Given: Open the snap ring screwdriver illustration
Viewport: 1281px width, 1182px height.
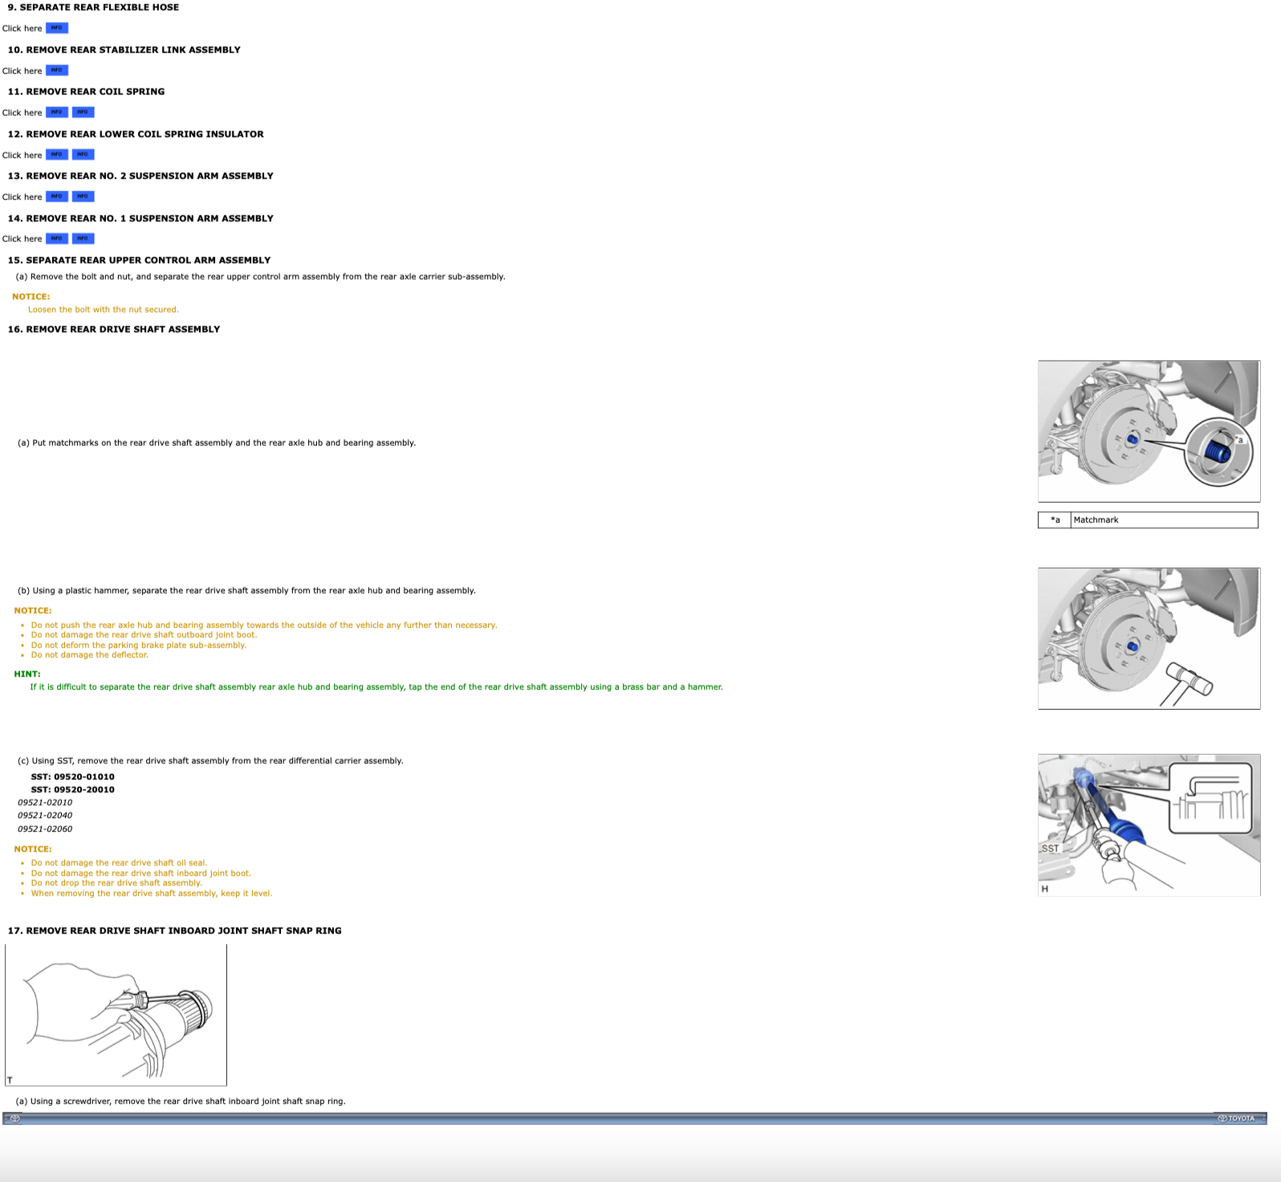Looking at the screenshot, I should coord(116,1015).
